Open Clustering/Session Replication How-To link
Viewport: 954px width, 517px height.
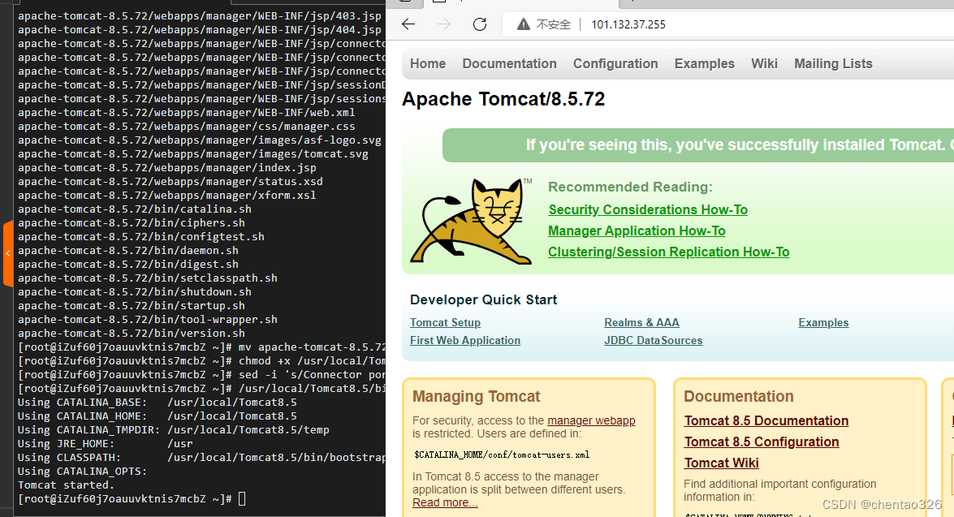click(x=669, y=252)
